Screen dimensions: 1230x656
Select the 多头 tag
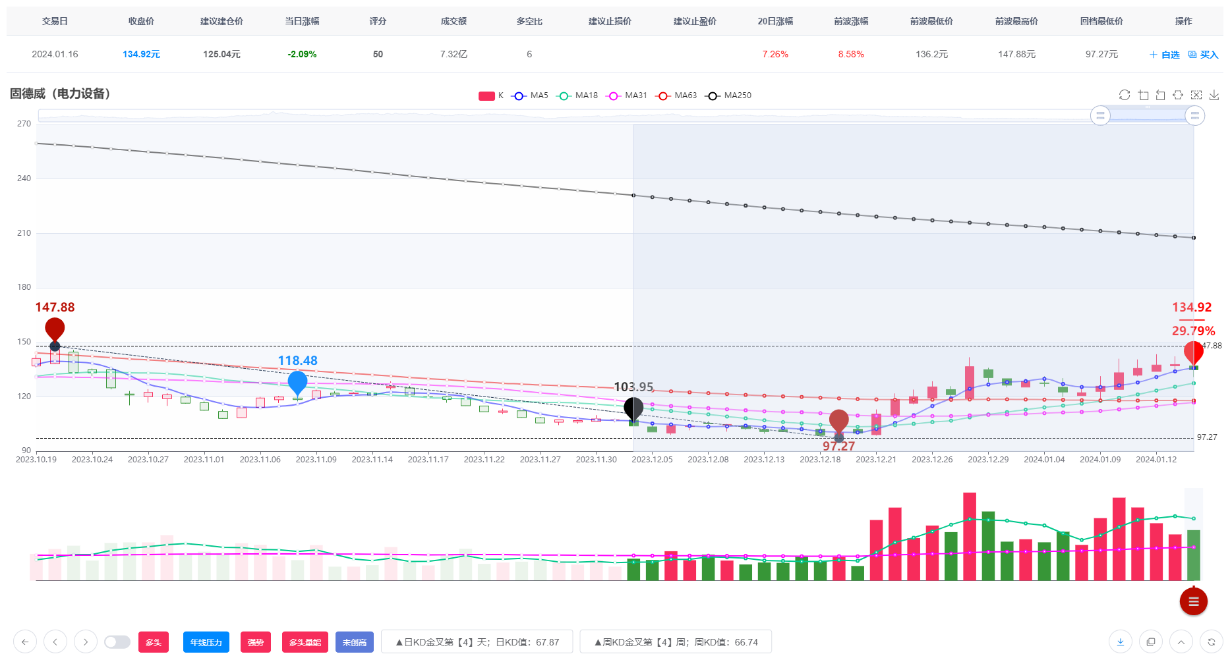click(x=154, y=642)
